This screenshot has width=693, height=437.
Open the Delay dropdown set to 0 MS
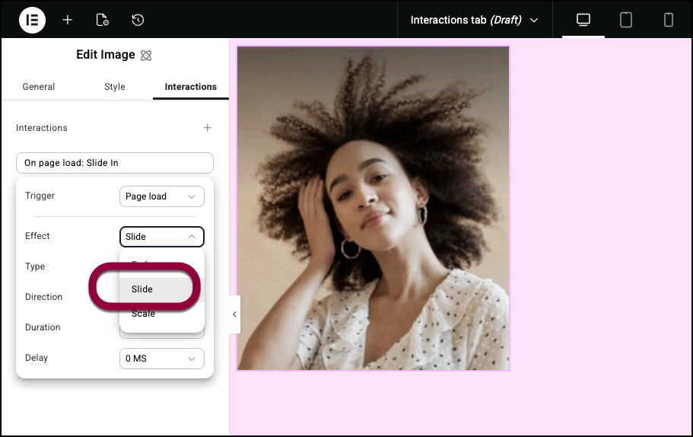161,359
